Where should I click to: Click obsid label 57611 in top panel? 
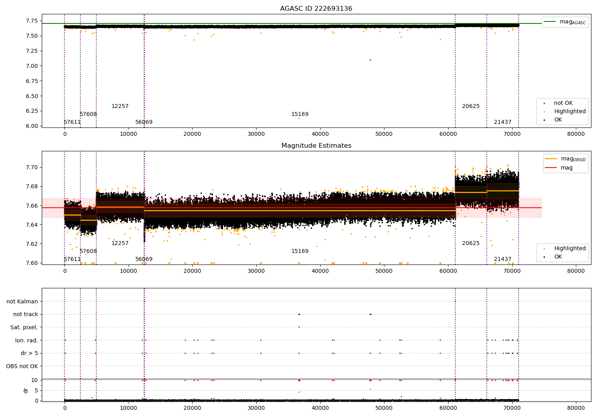point(72,122)
